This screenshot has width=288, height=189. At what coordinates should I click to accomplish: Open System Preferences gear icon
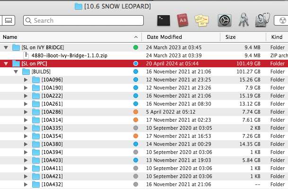point(224,20)
